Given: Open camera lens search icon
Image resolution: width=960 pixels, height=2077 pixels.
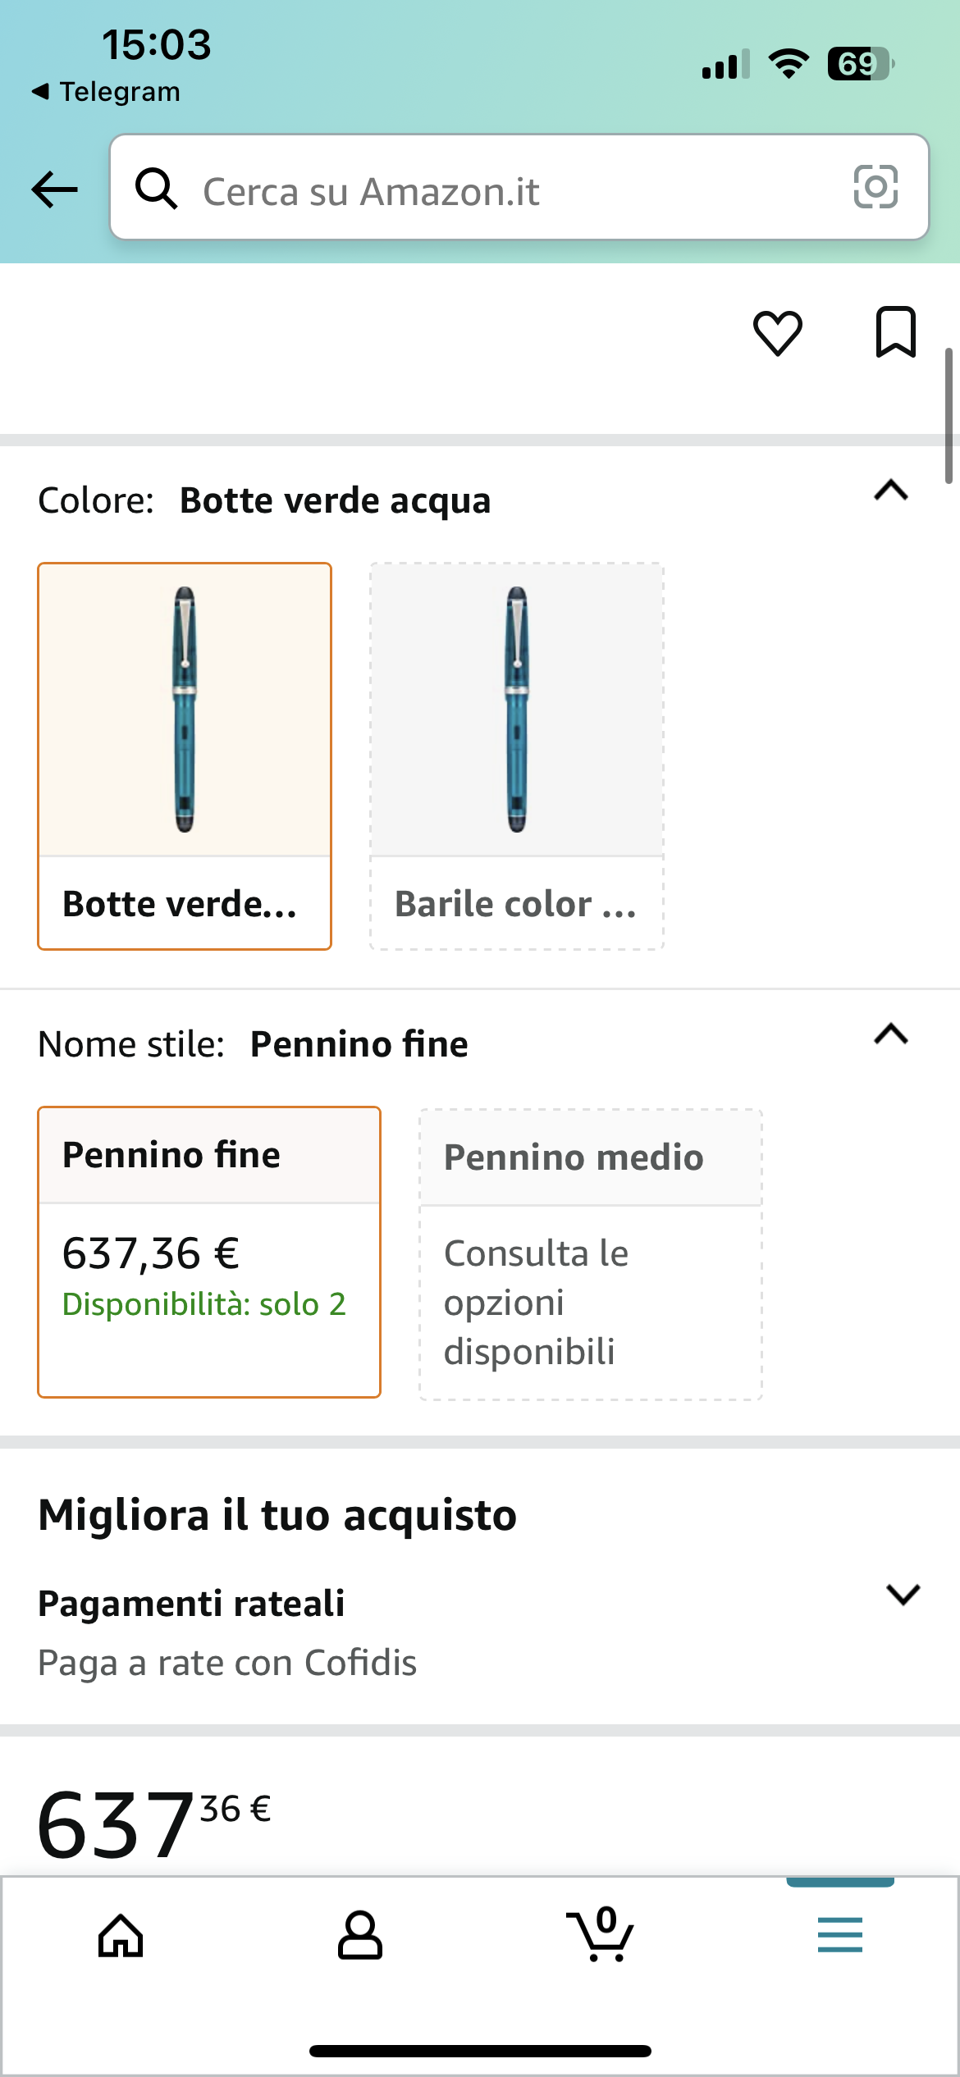Looking at the screenshot, I should (x=875, y=187).
